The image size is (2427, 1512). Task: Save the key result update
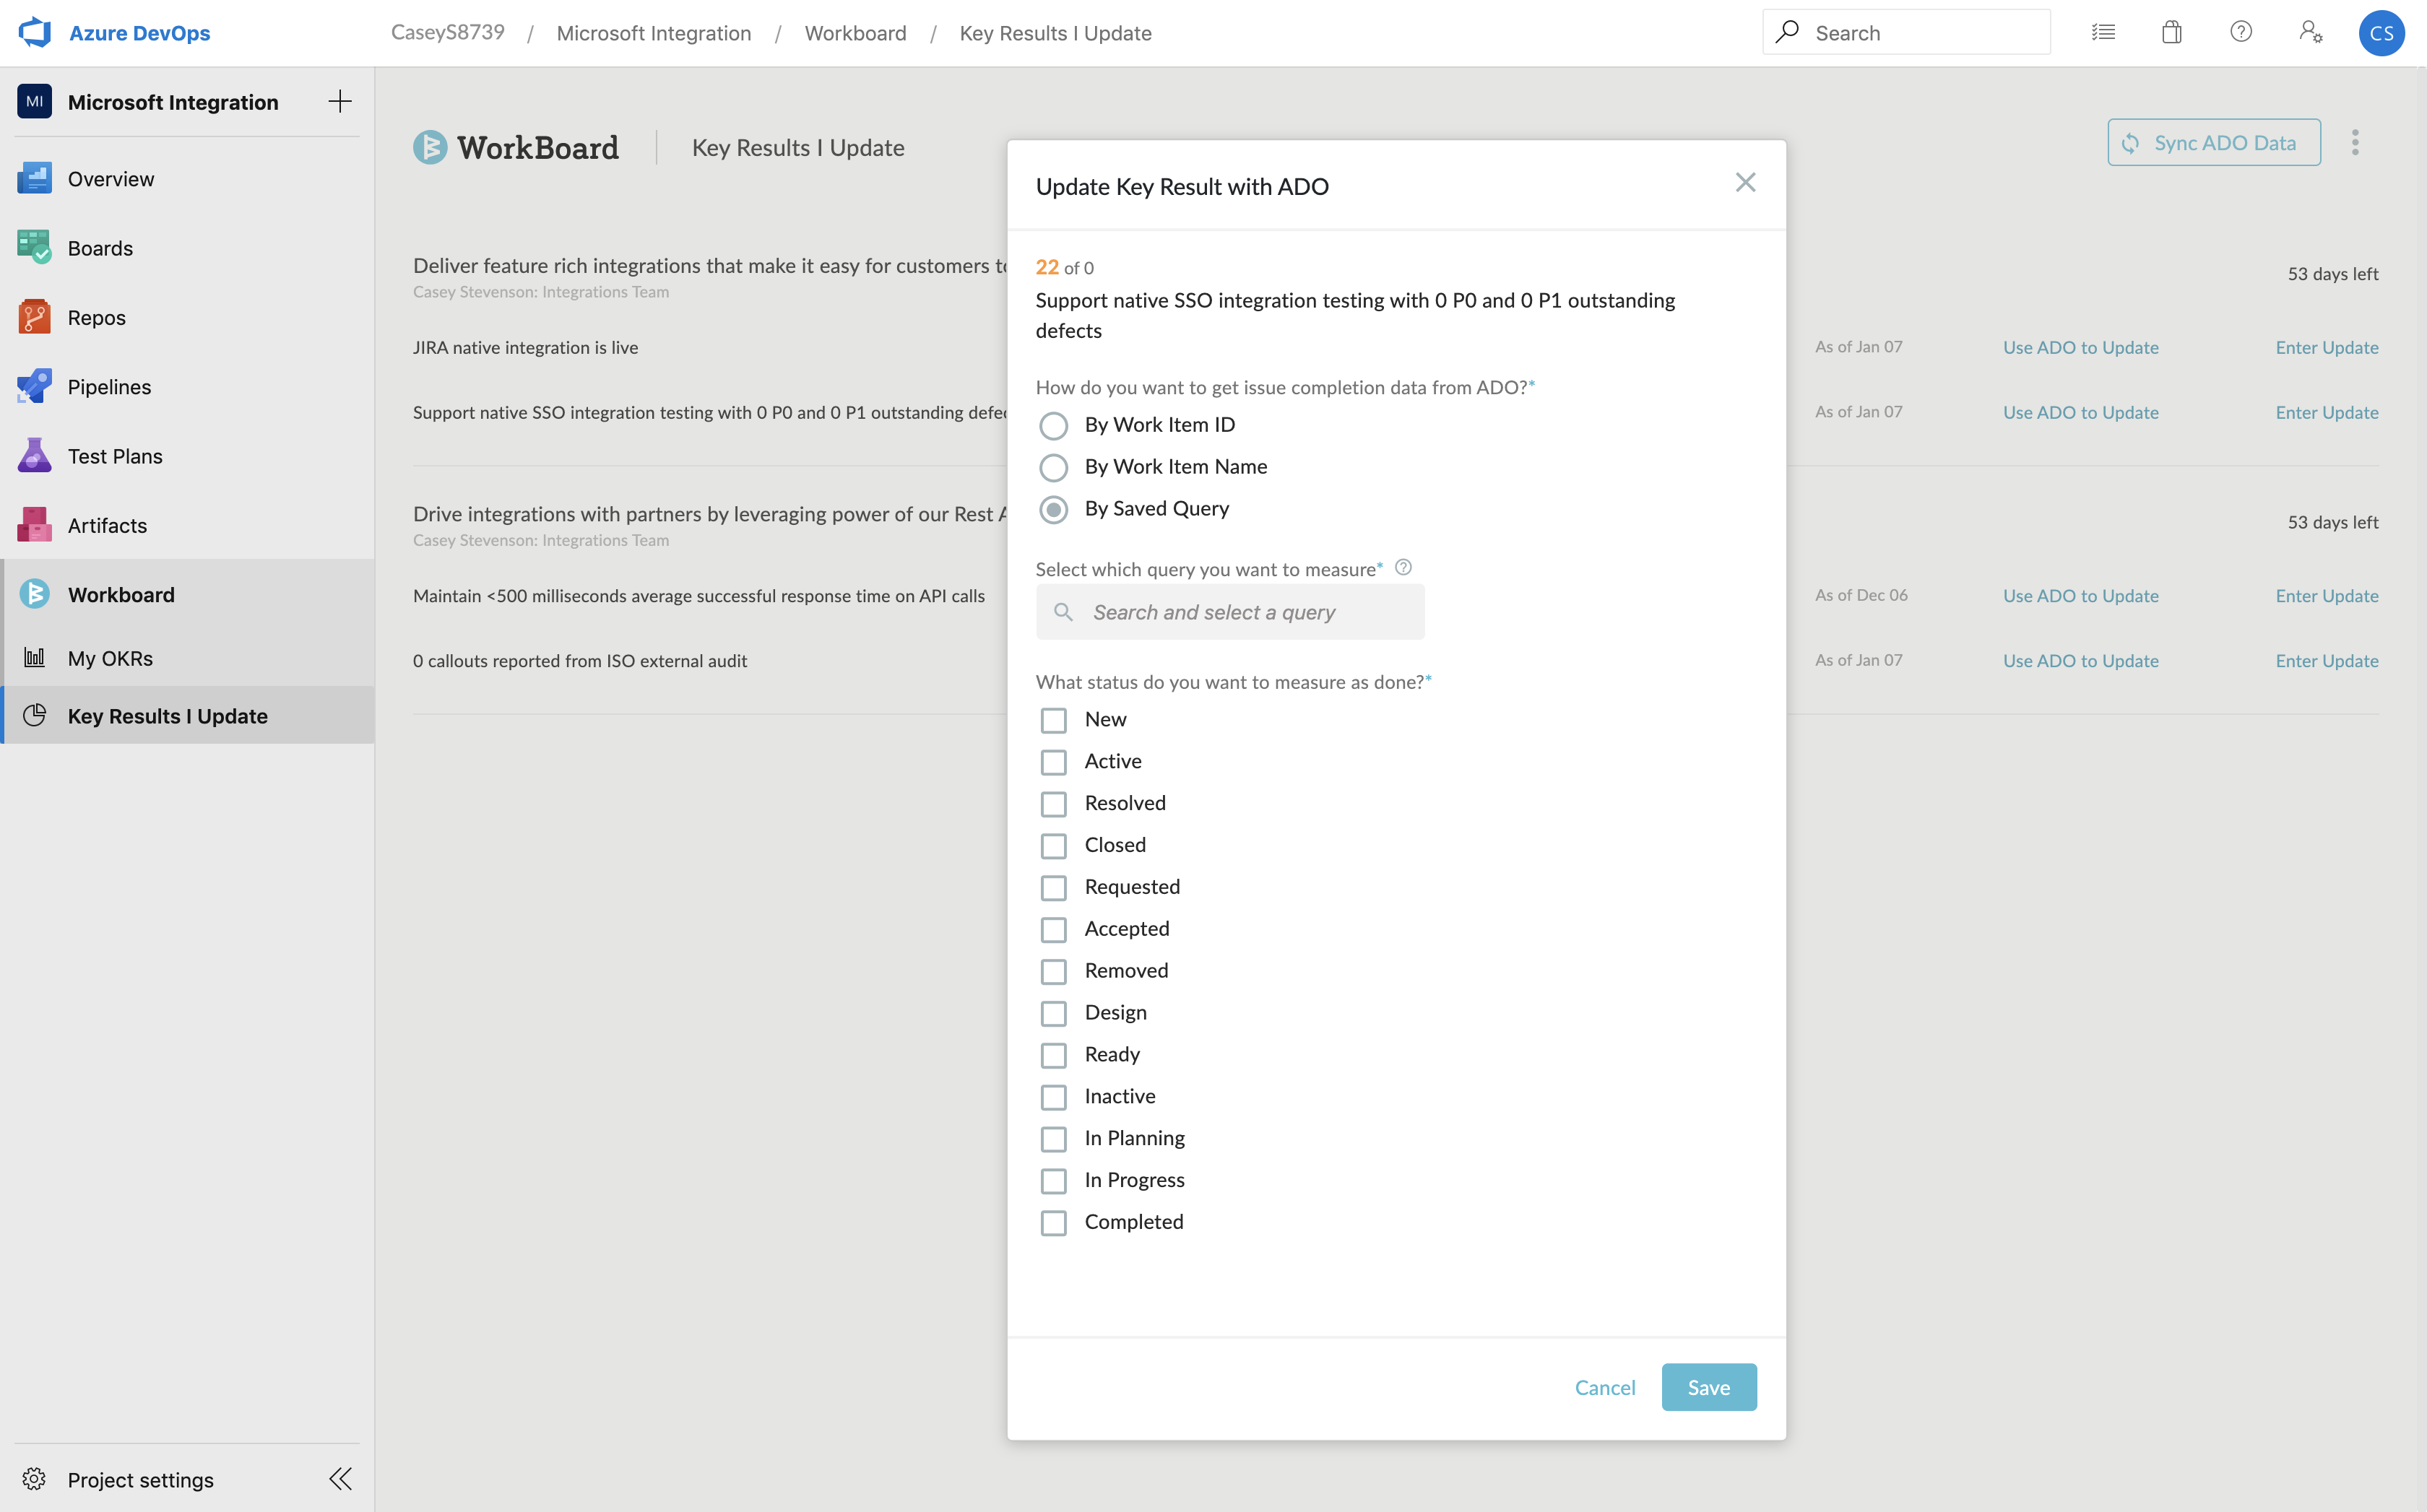tap(1708, 1387)
